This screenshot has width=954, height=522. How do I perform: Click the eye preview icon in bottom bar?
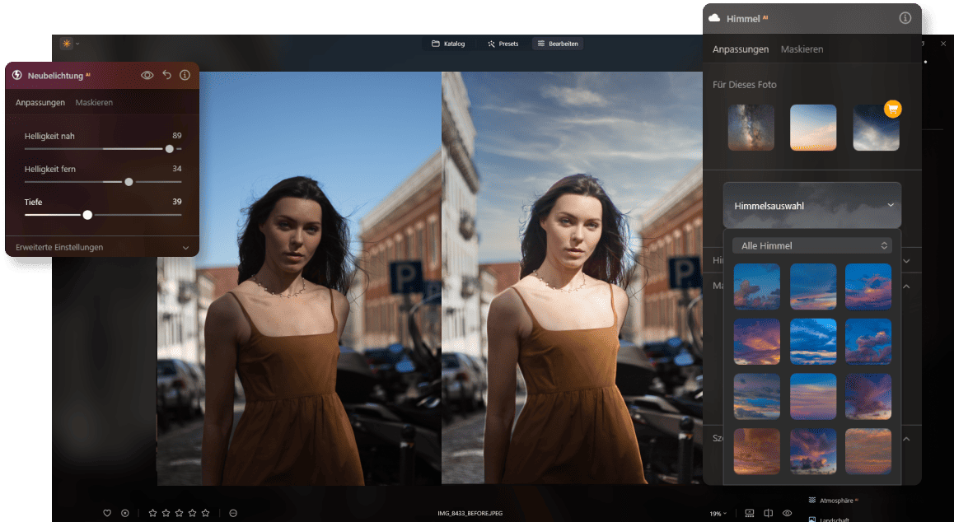(787, 513)
